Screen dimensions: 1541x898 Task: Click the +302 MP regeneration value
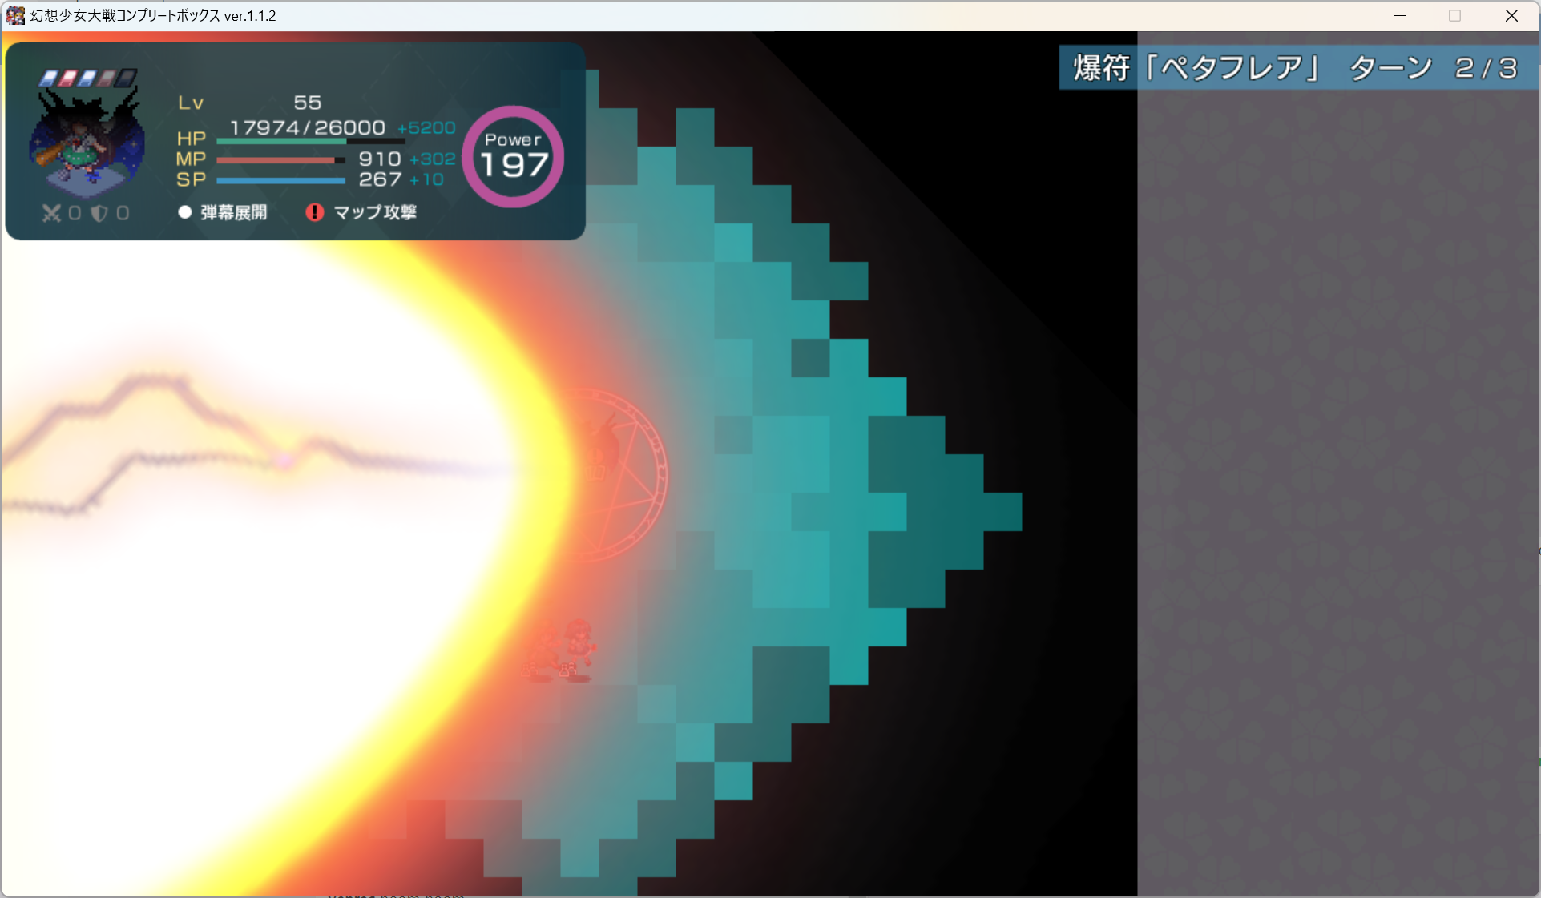433,159
